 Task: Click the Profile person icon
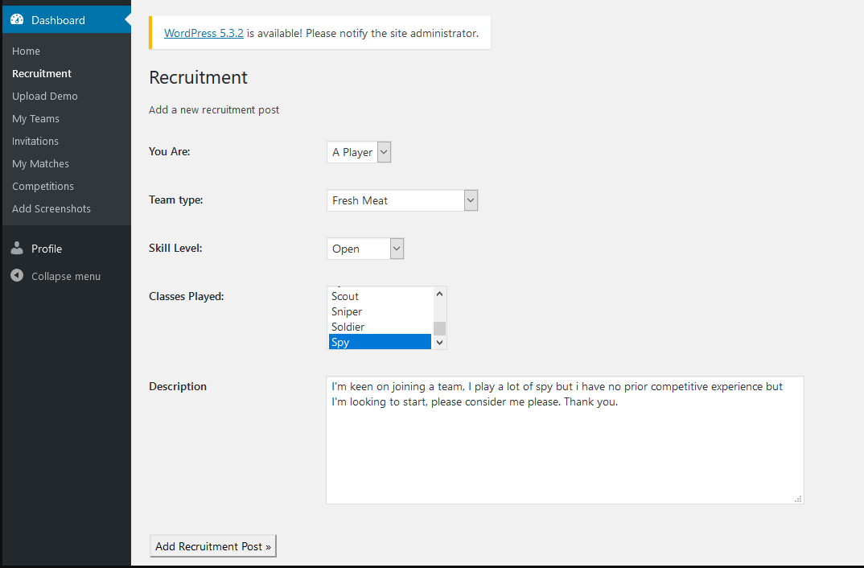(17, 249)
